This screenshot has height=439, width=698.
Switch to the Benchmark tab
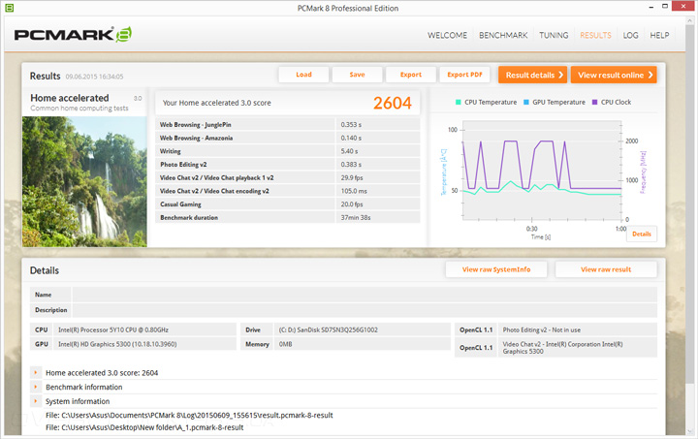pyautogui.click(x=503, y=35)
